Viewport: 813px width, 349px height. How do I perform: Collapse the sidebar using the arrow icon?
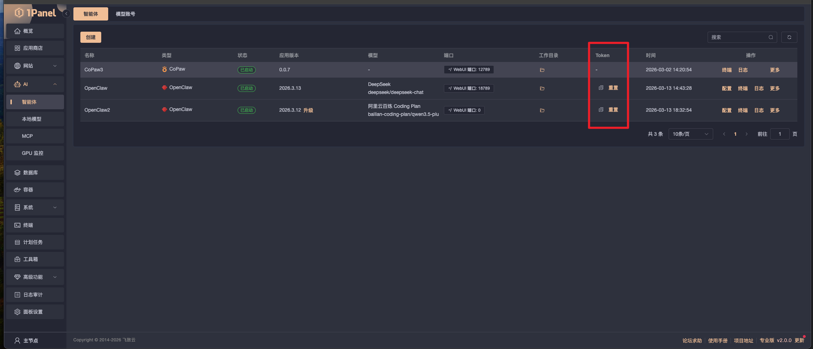pyautogui.click(x=66, y=14)
